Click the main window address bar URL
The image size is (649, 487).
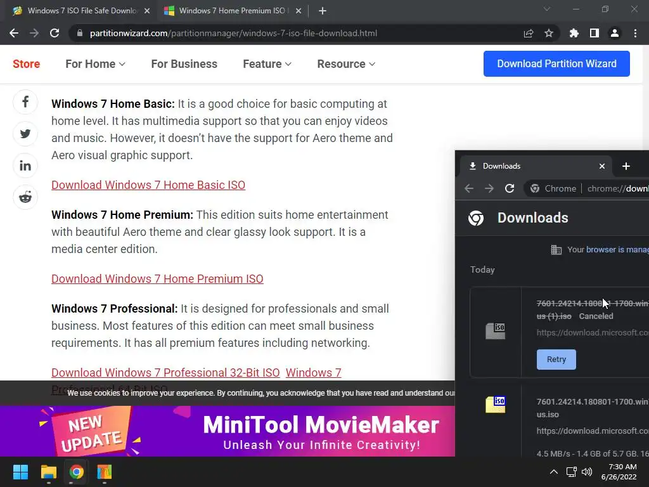[x=233, y=33]
